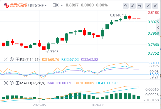Open MACD settings hexagon icon
Screen dimensions: 161x109
12,83
